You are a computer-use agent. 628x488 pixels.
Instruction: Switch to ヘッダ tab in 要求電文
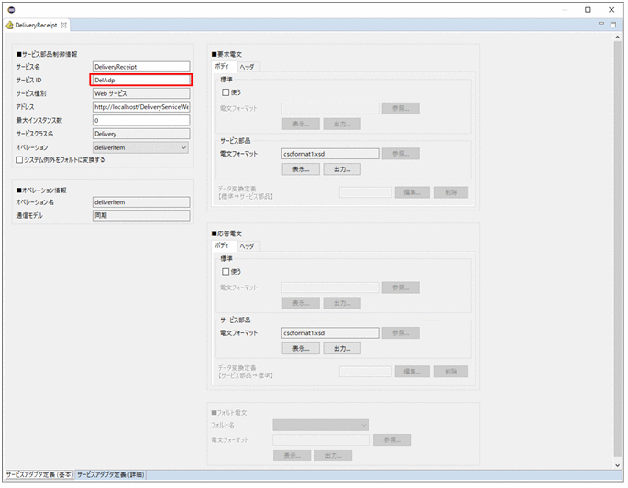click(x=248, y=67)
